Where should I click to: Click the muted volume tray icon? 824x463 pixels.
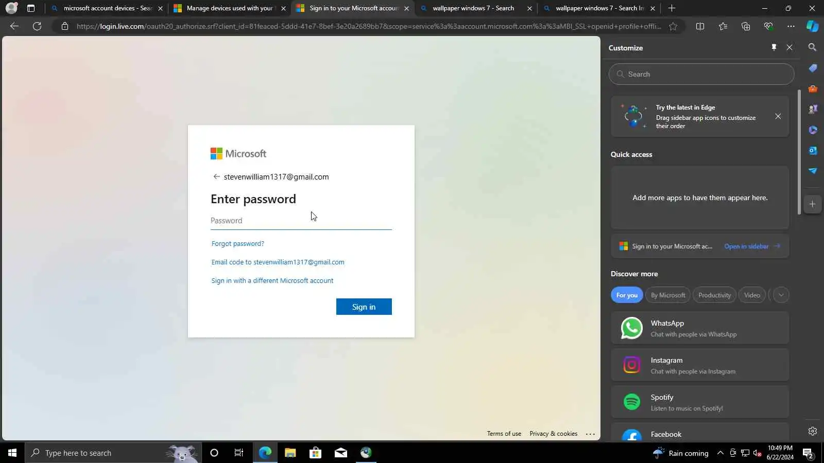[x=757, y=453]
